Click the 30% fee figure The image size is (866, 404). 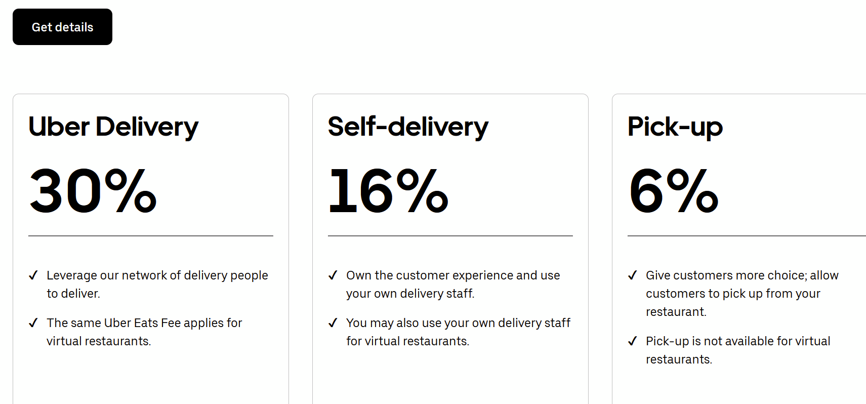click(x=93, y=191)
